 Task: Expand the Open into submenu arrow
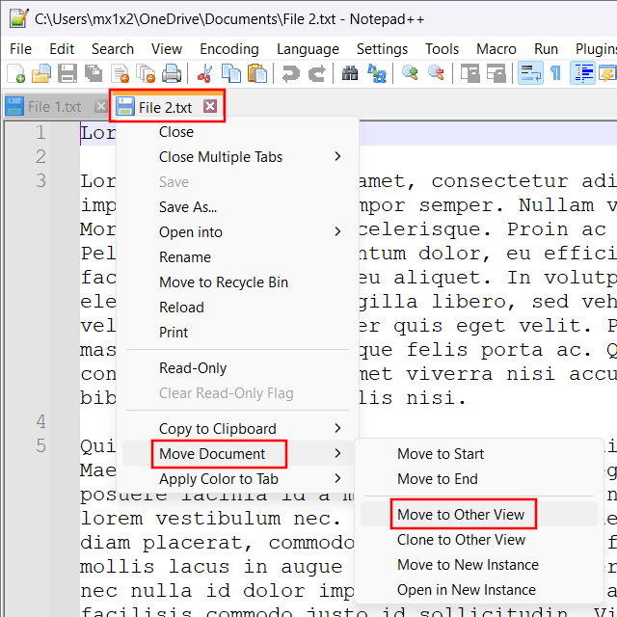(337, 231)
